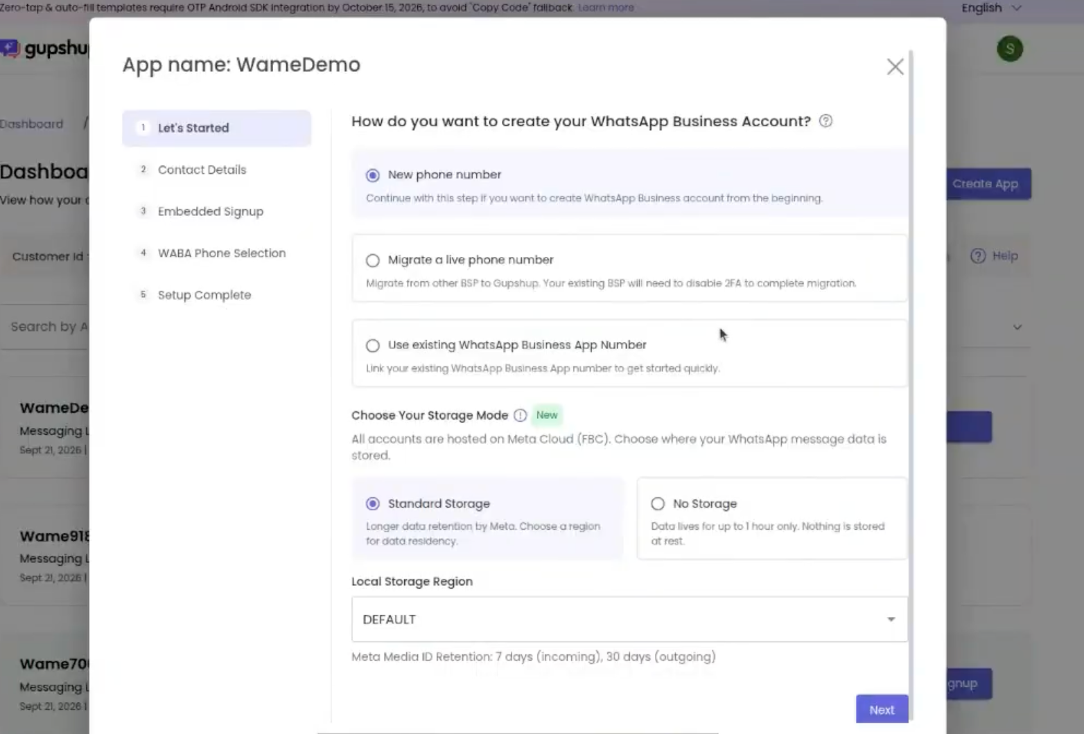Click the Next button
The image size is (1084, 734).
882,709
